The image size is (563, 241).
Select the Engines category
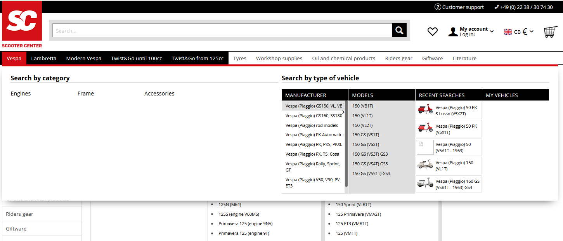click(21, 94)
